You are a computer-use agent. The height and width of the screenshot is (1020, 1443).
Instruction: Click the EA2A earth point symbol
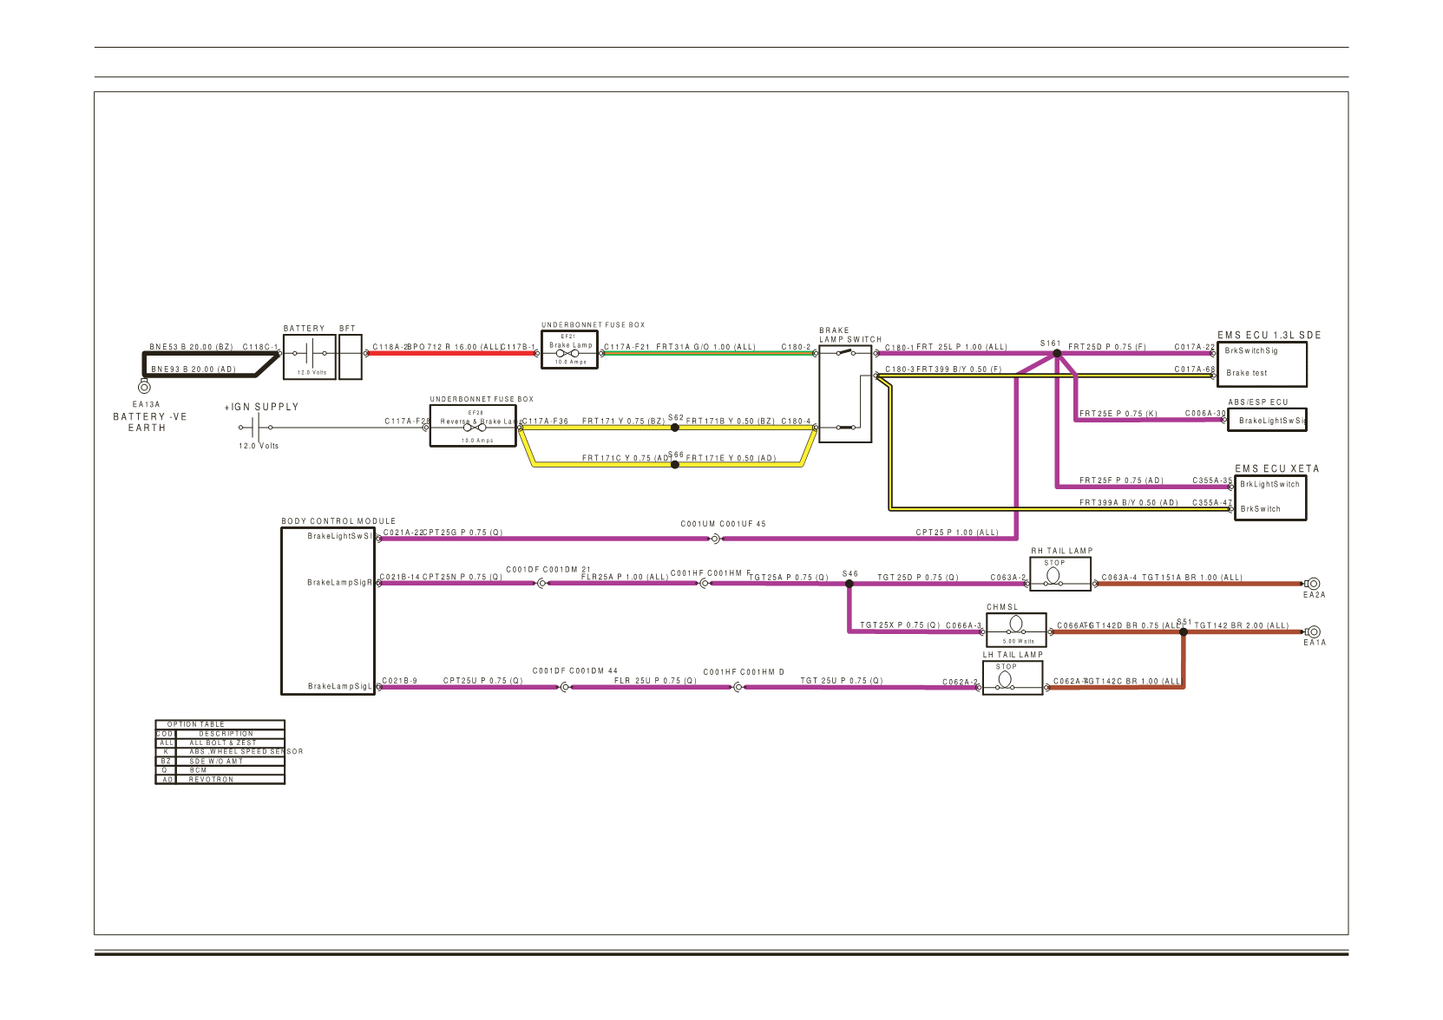pos(1314,584)
